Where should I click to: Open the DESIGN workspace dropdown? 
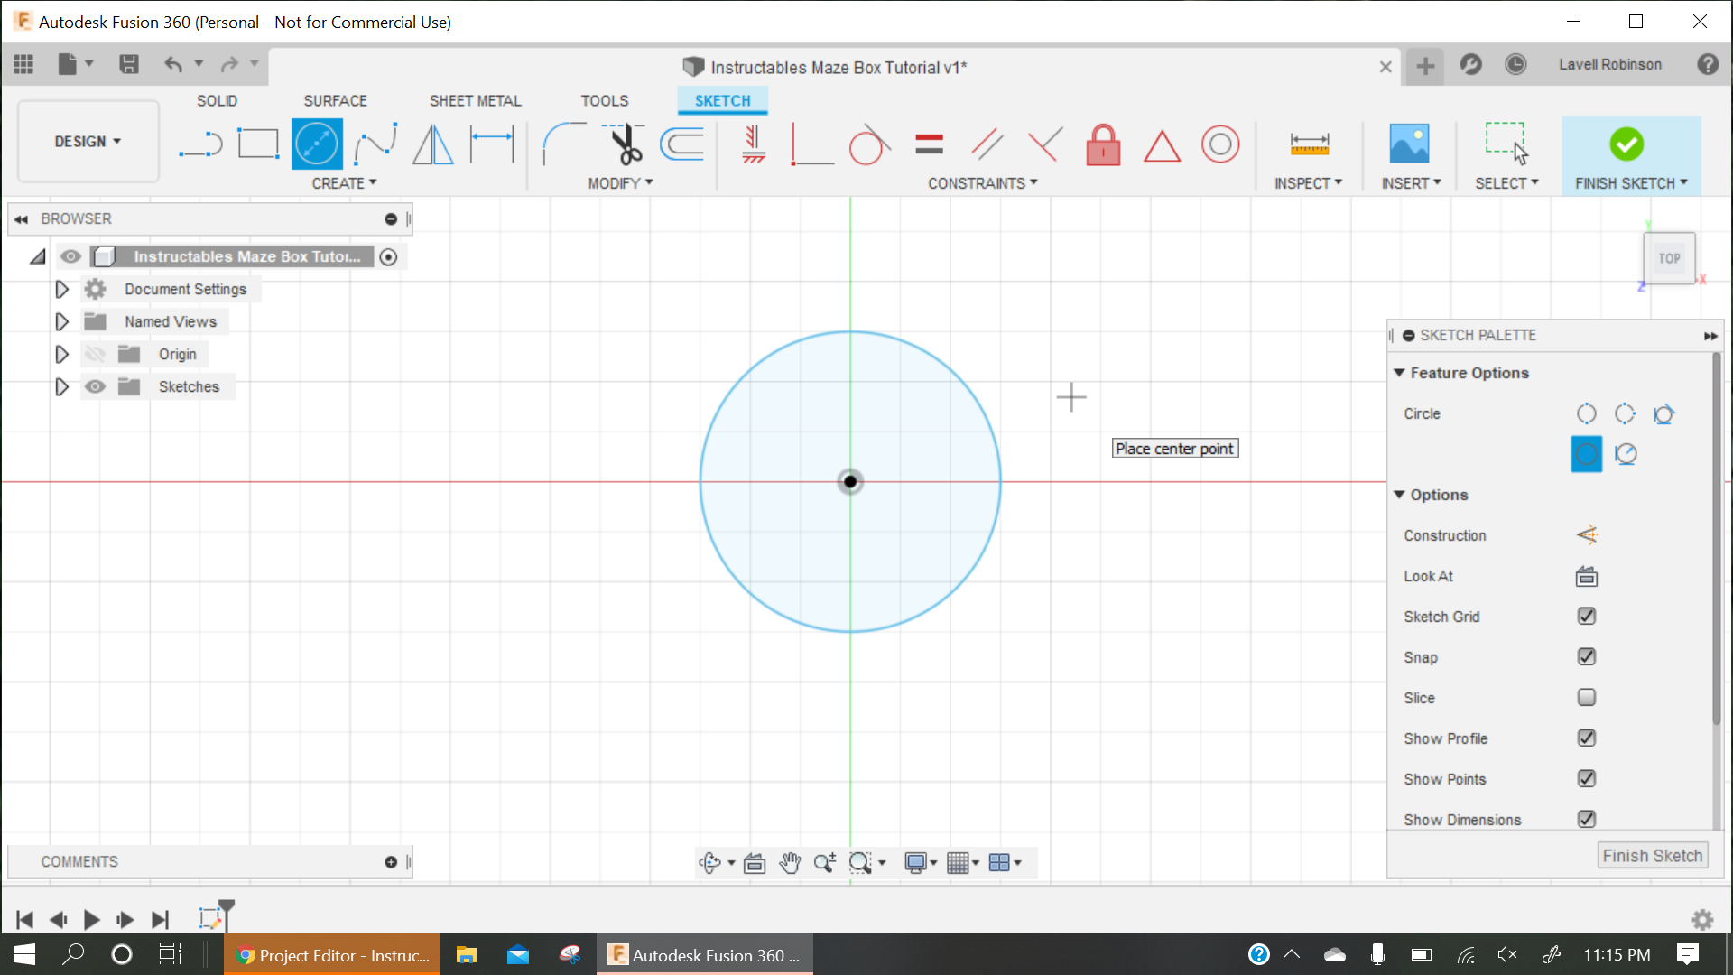(x=88, y=142)
